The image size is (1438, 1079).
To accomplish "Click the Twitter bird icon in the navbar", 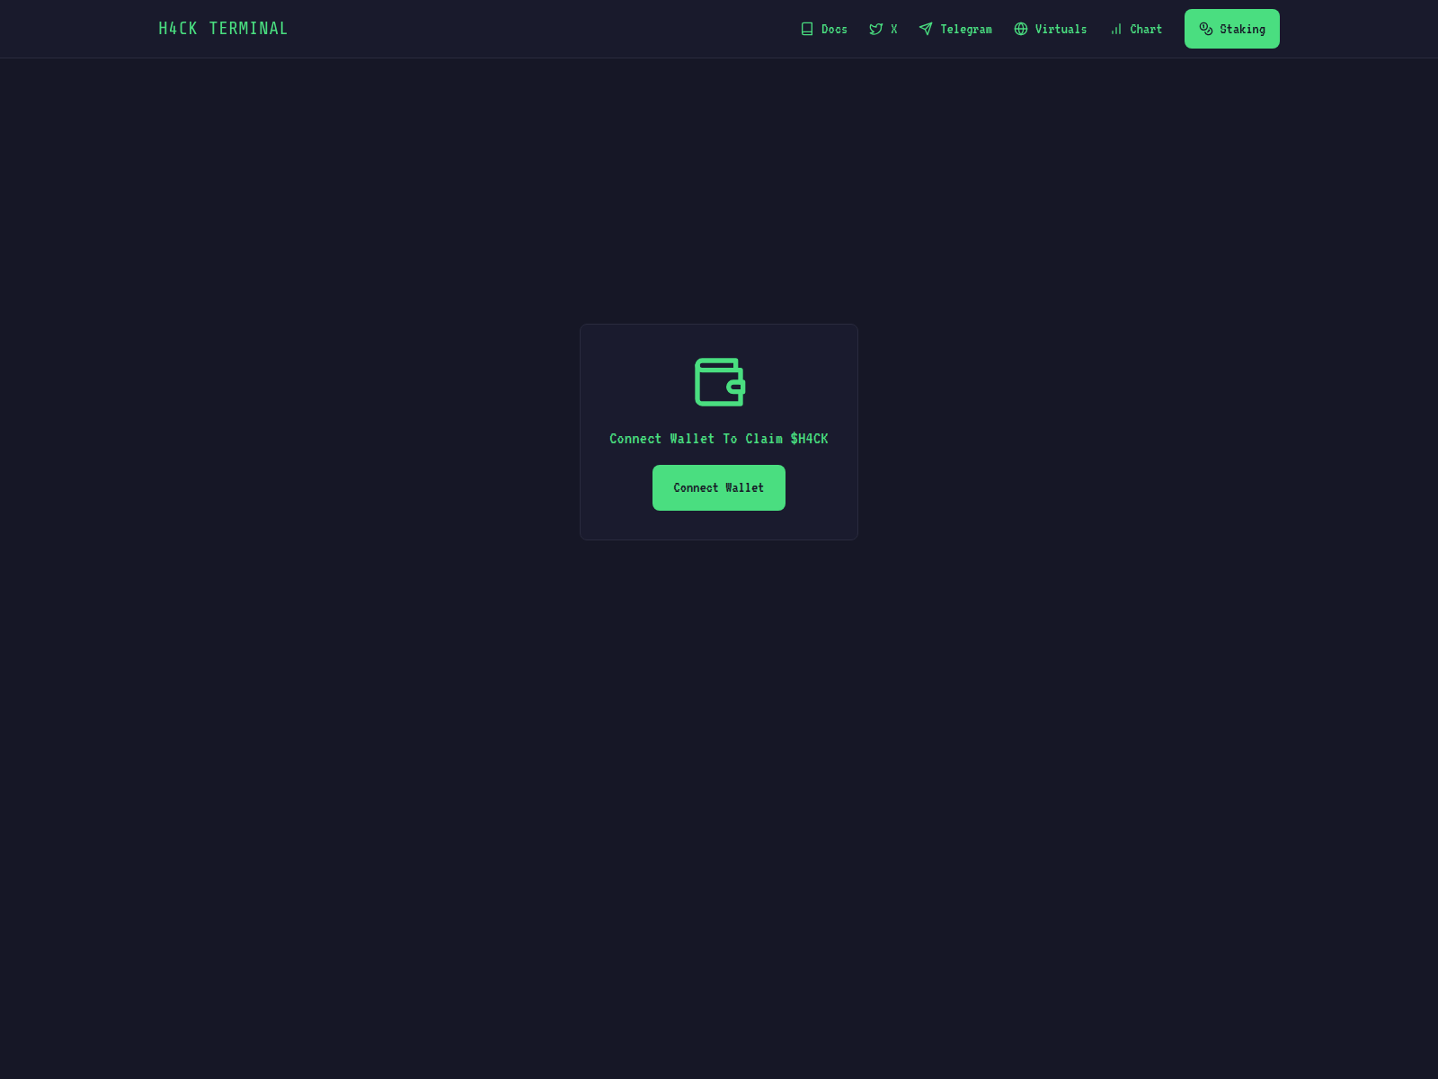I will pyautogui.click(x=876, y=29).
